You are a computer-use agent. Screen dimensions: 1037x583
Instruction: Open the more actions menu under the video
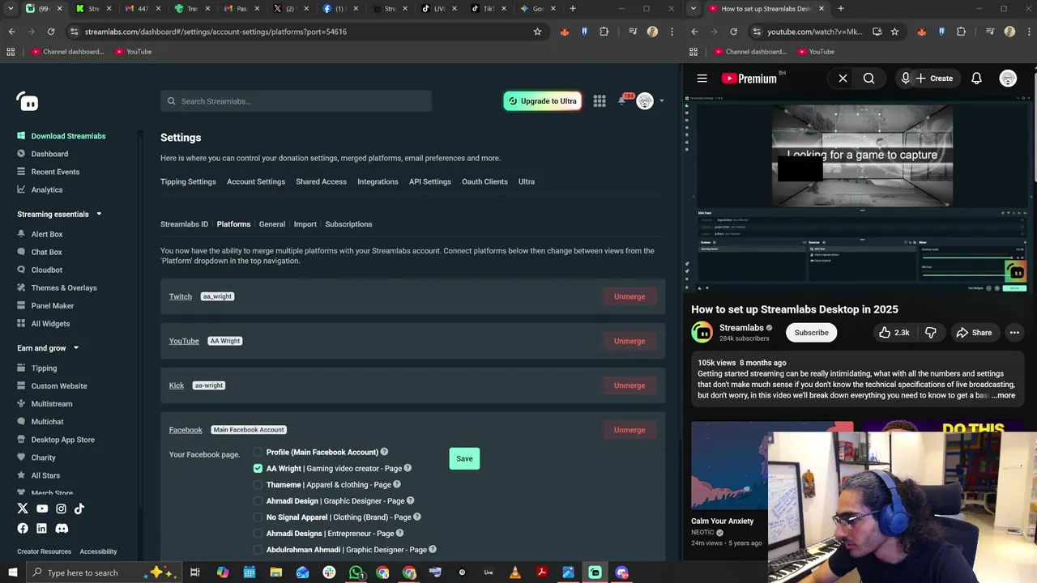1014,333
